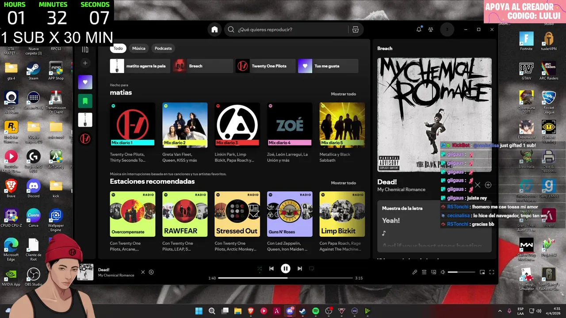
Task: Select the Música filter chip
Action: coord(139,48)
